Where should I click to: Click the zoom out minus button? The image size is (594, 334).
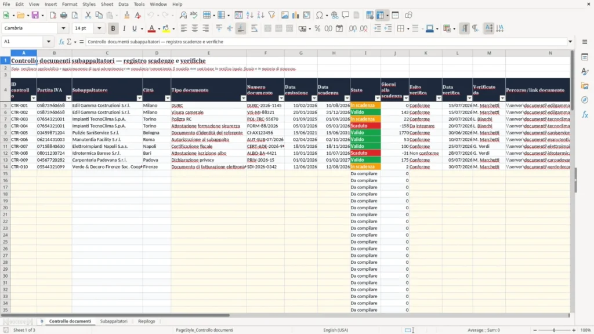535,330
